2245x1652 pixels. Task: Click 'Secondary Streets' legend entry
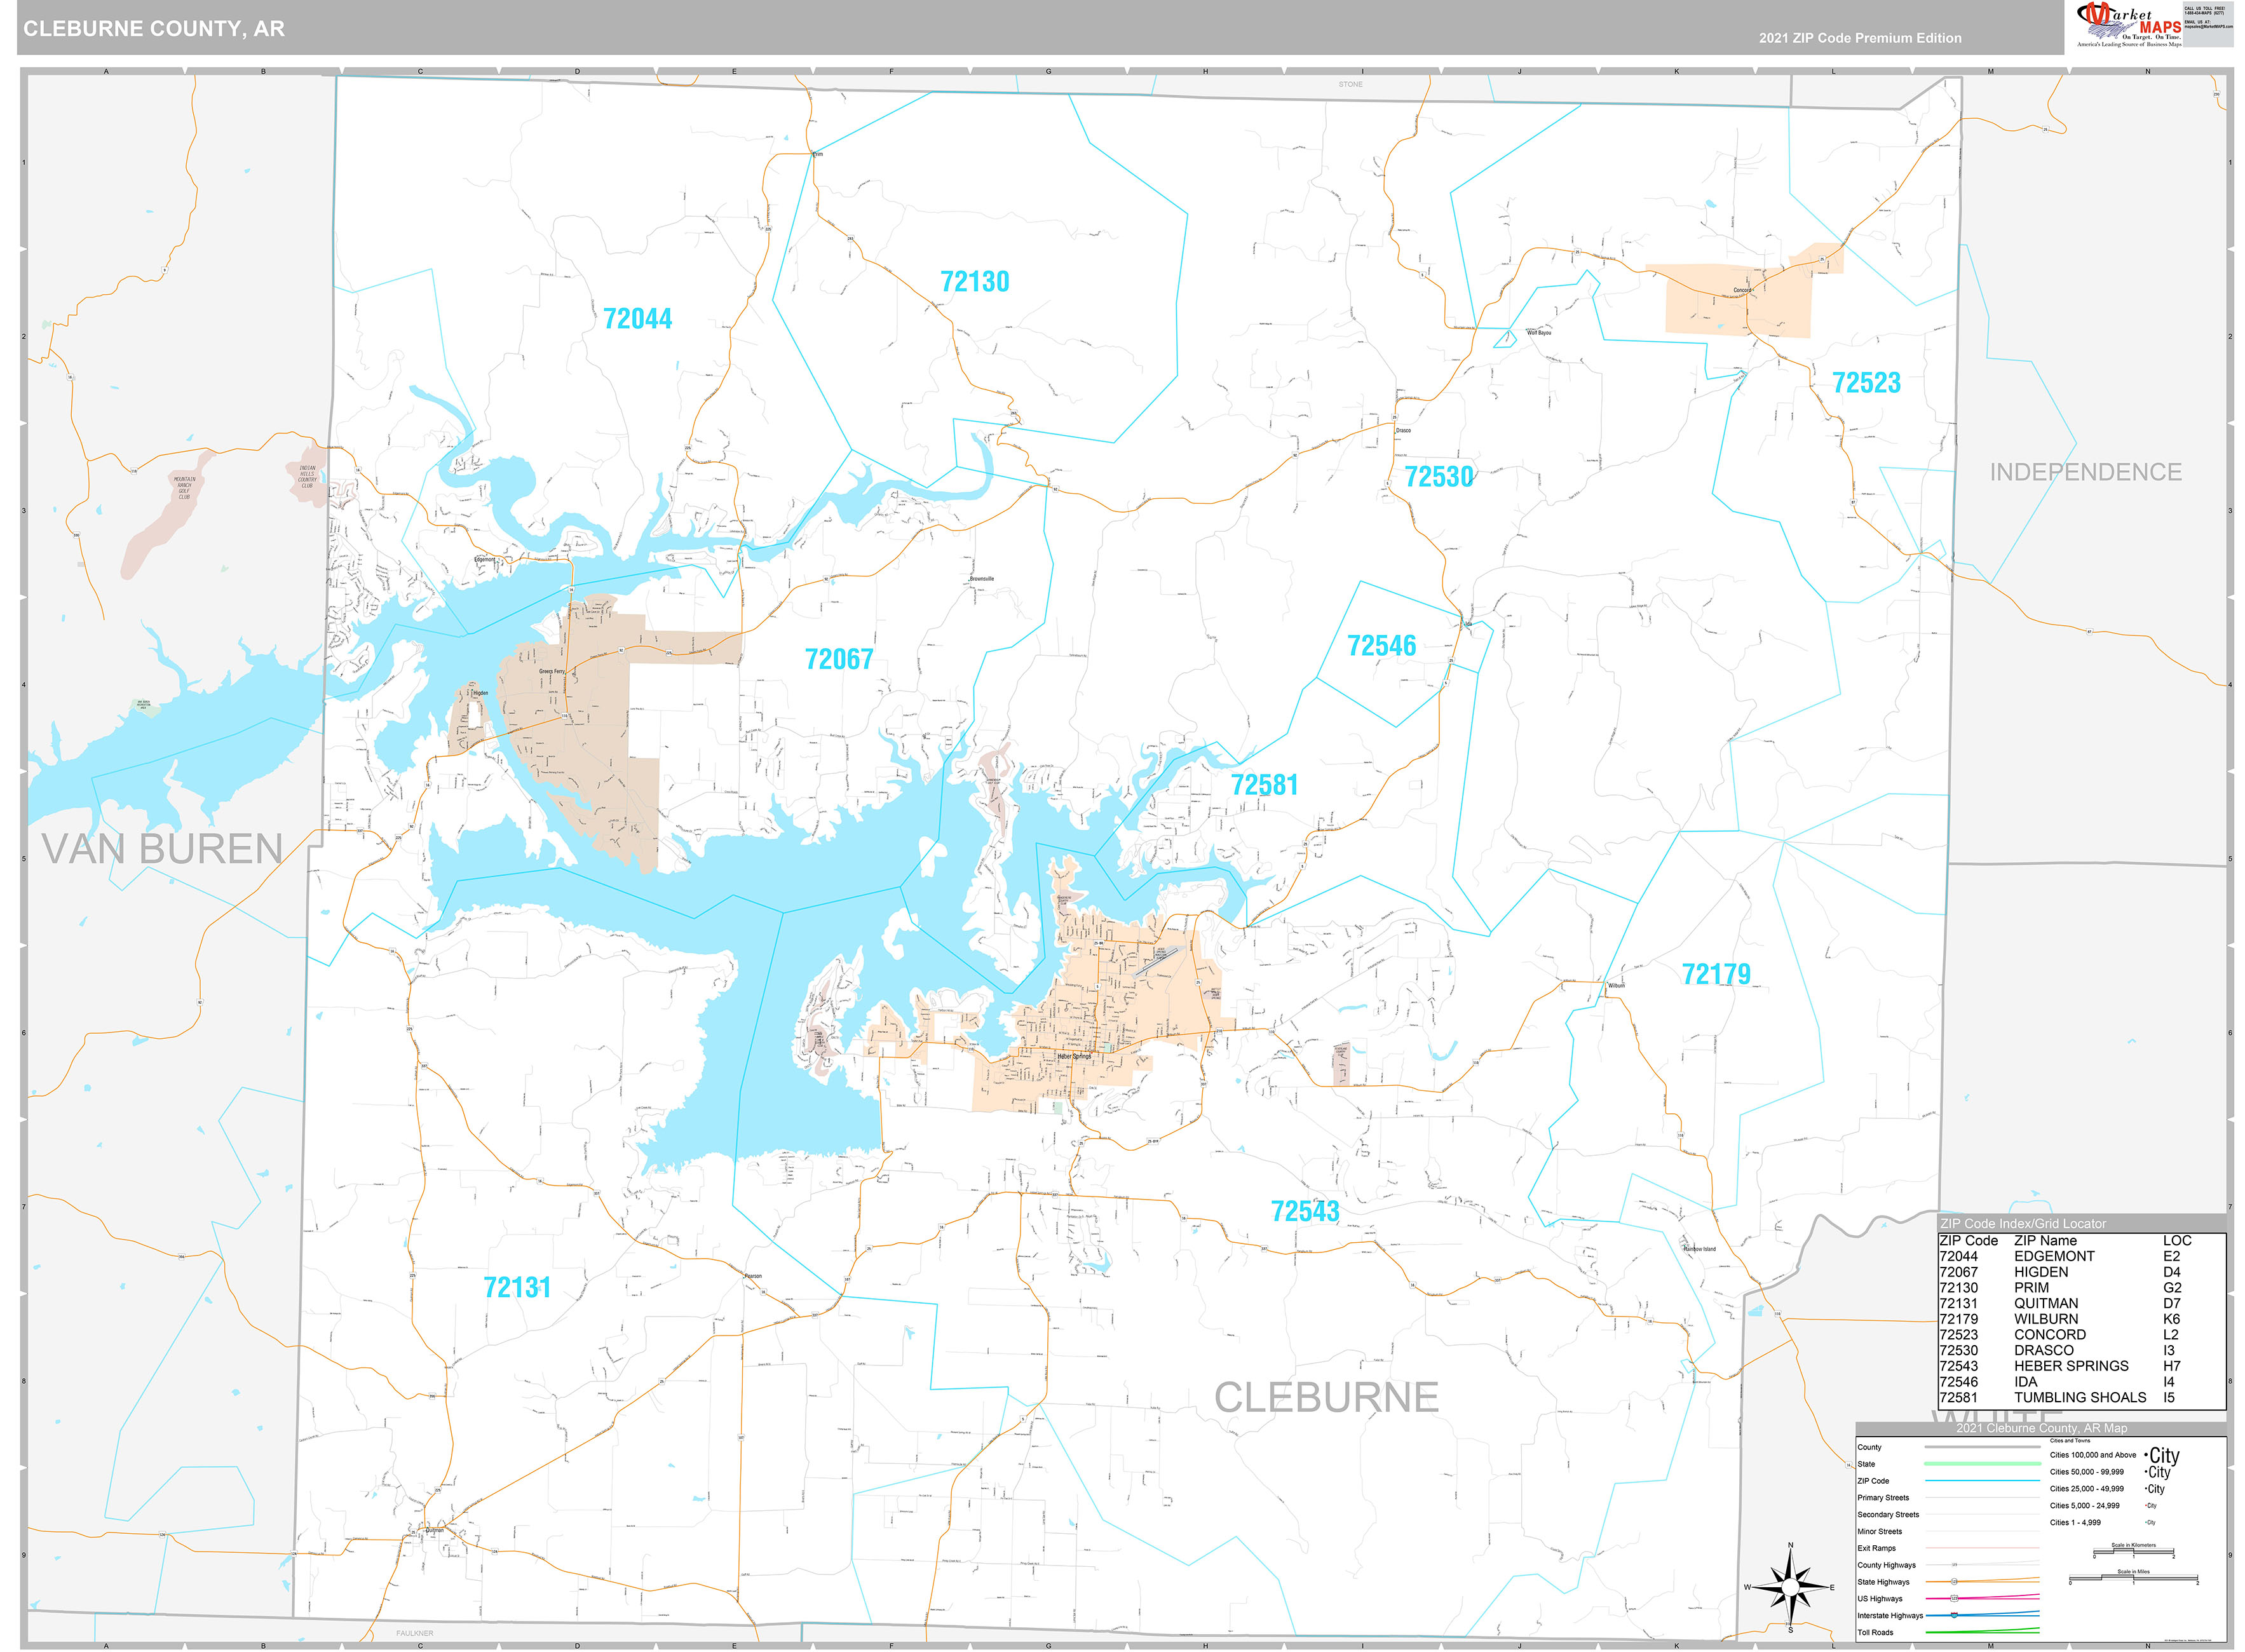pyautogui.click(x=1888, y=1515)
